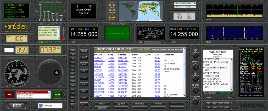
Task: Switch to CW mode
Action: (84, 71)
